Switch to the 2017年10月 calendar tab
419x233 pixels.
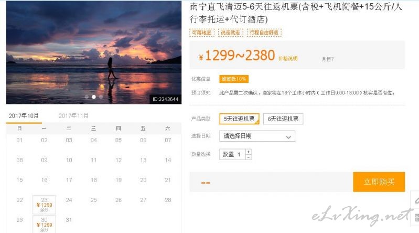(24, 115)
